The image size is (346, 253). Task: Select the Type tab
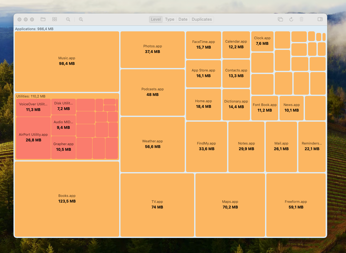[169, 19]
